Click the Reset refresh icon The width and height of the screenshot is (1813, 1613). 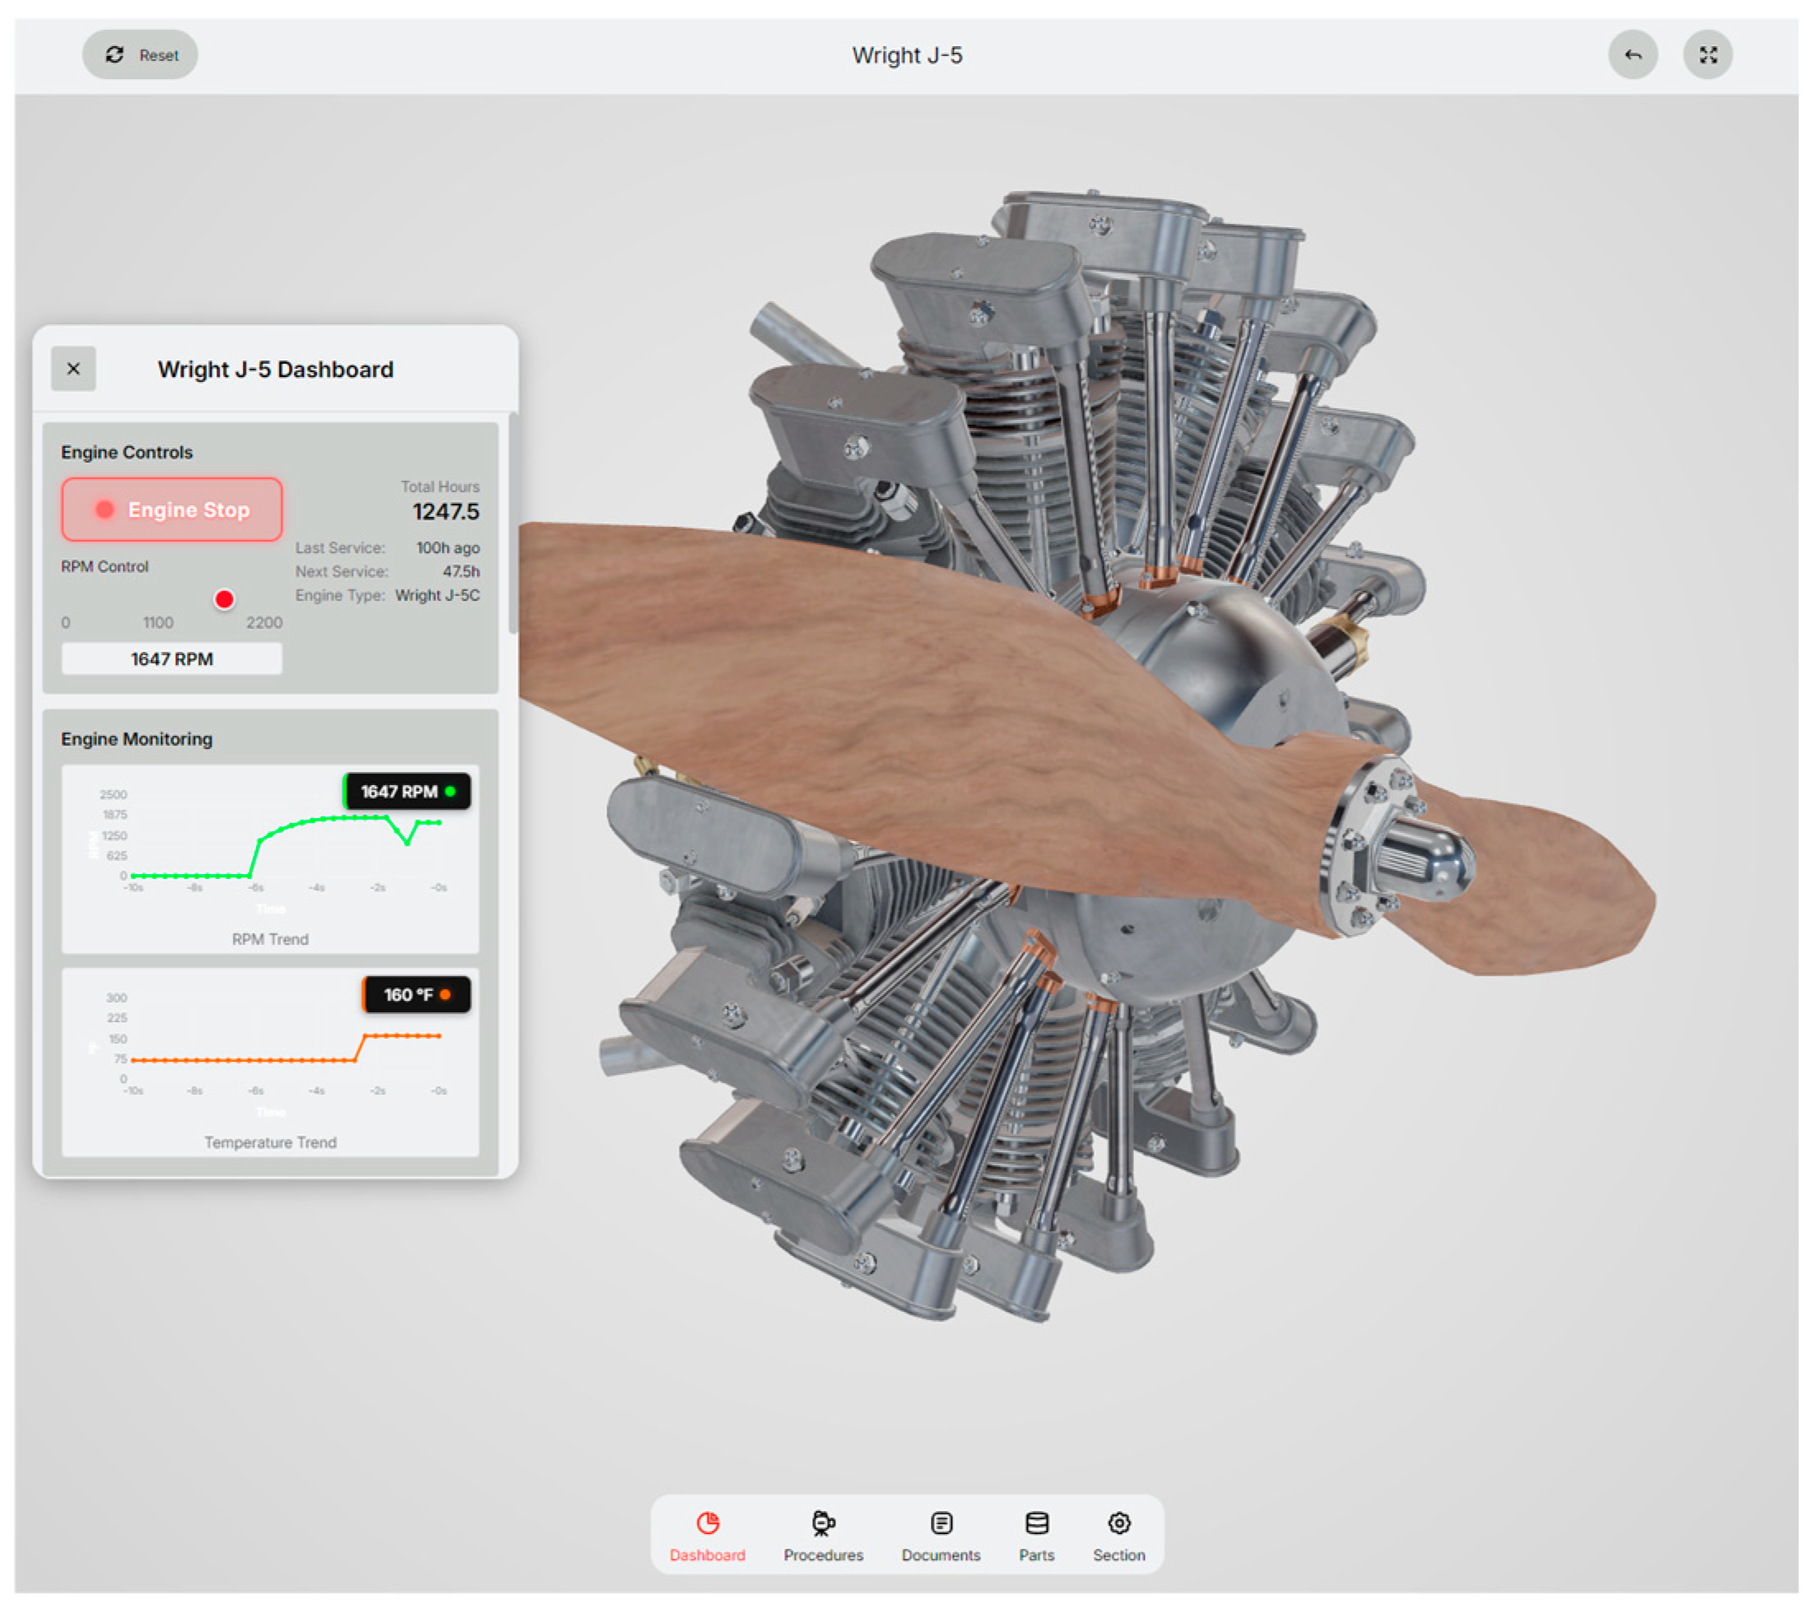[x=114, y=55]
